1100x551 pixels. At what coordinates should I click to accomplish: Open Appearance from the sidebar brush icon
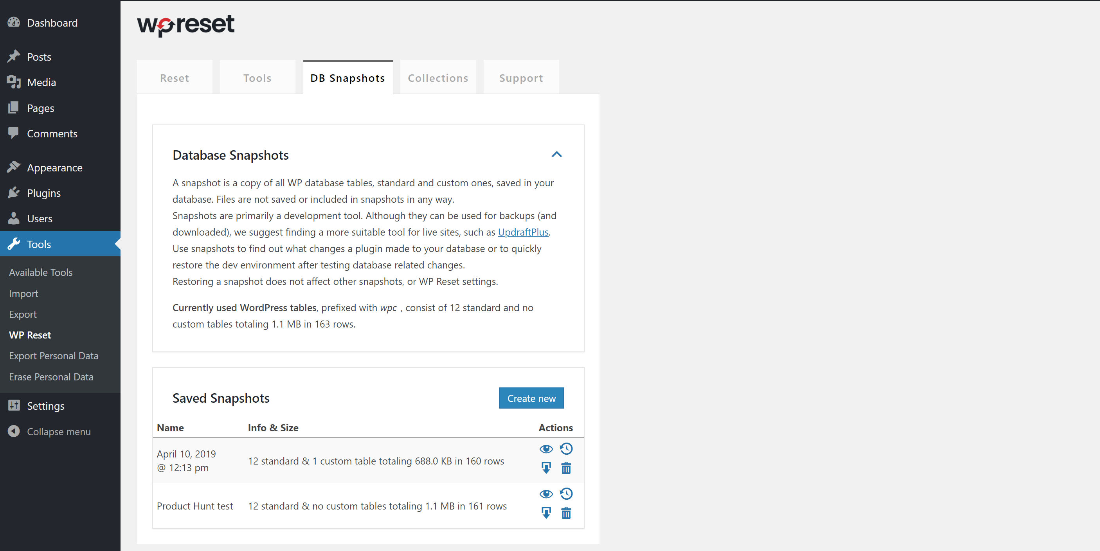coord(14,167)
